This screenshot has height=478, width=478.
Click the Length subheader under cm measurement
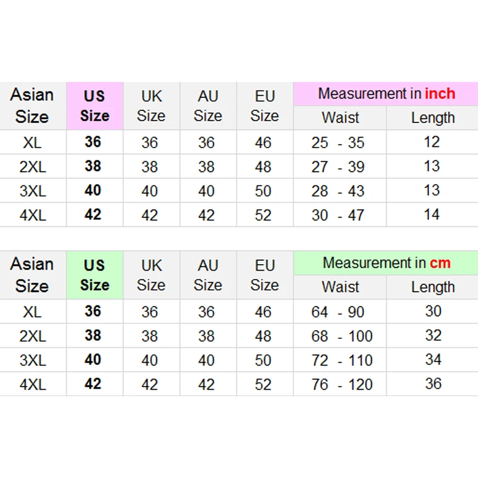433,287
